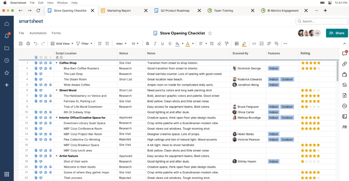
Task: Save the sheet with the disk icon
Action: [21, 44]
